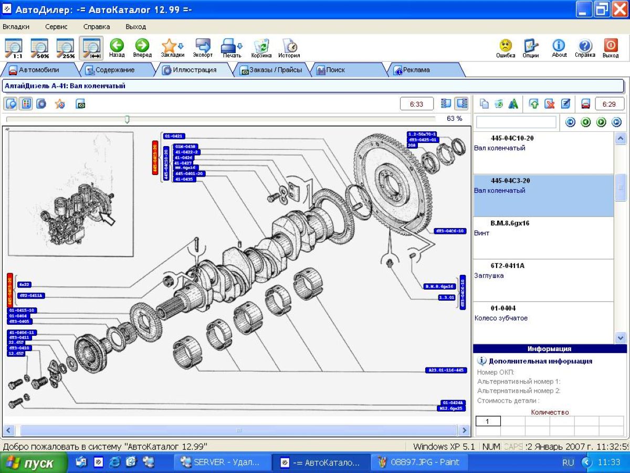Select part 6Т2-0411А Заглушка in list
Screen dimensions: 630x473
543,280
